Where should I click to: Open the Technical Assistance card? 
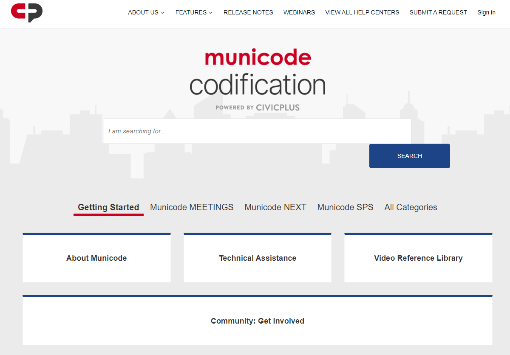pos(258,258)
